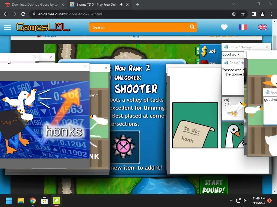Screen dimensions: 277x207
Task: Open Windows Start menu
Action: [x=9, y=201]
